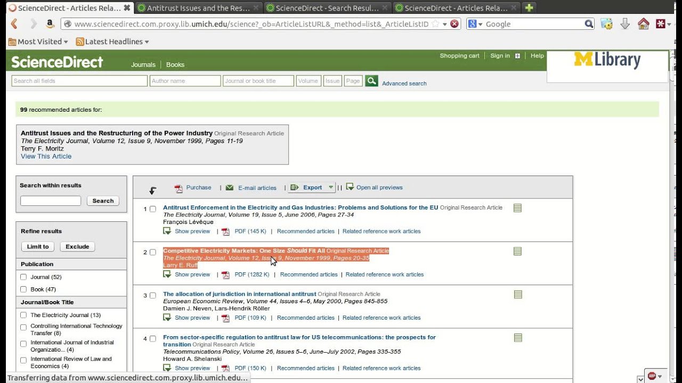Click the Author name input field
The image size is (682, 383).
[x=185, y=81]
